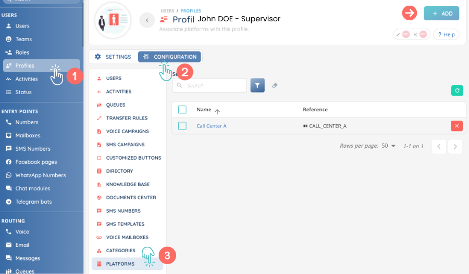The width and height of the screenshot is (469, 274).
Task: Sort by Name column arrow
Action: [x=217, y=110]
